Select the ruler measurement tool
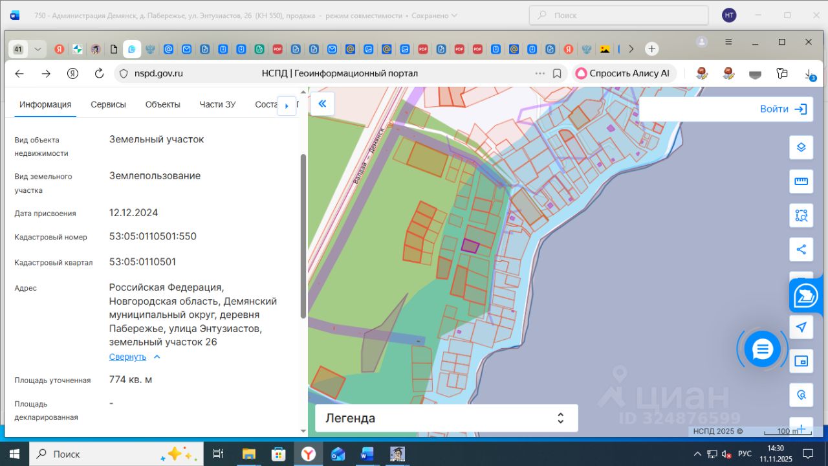The width and height of the screenshot is (828, 466). [x=801, y=181]
